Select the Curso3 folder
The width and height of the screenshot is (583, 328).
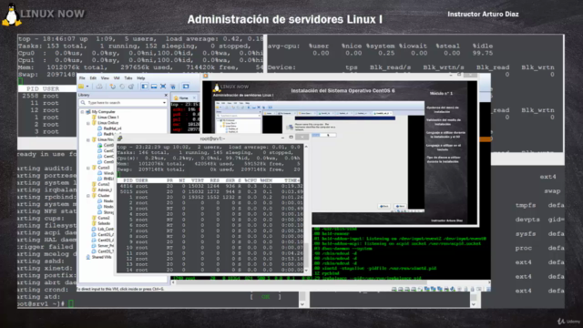(104, 168)
